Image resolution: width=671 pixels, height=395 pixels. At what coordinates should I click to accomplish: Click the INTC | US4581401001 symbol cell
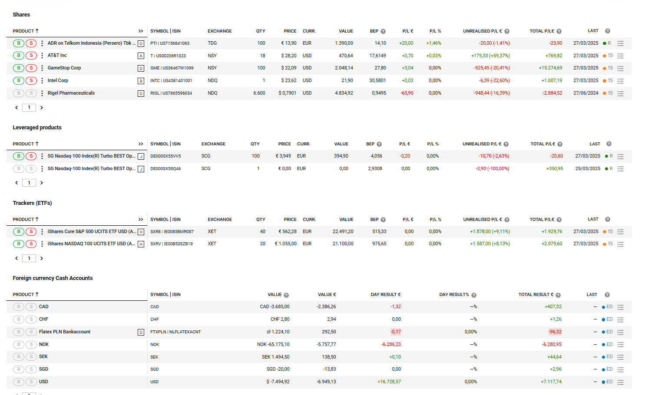(x=171, y=81)
